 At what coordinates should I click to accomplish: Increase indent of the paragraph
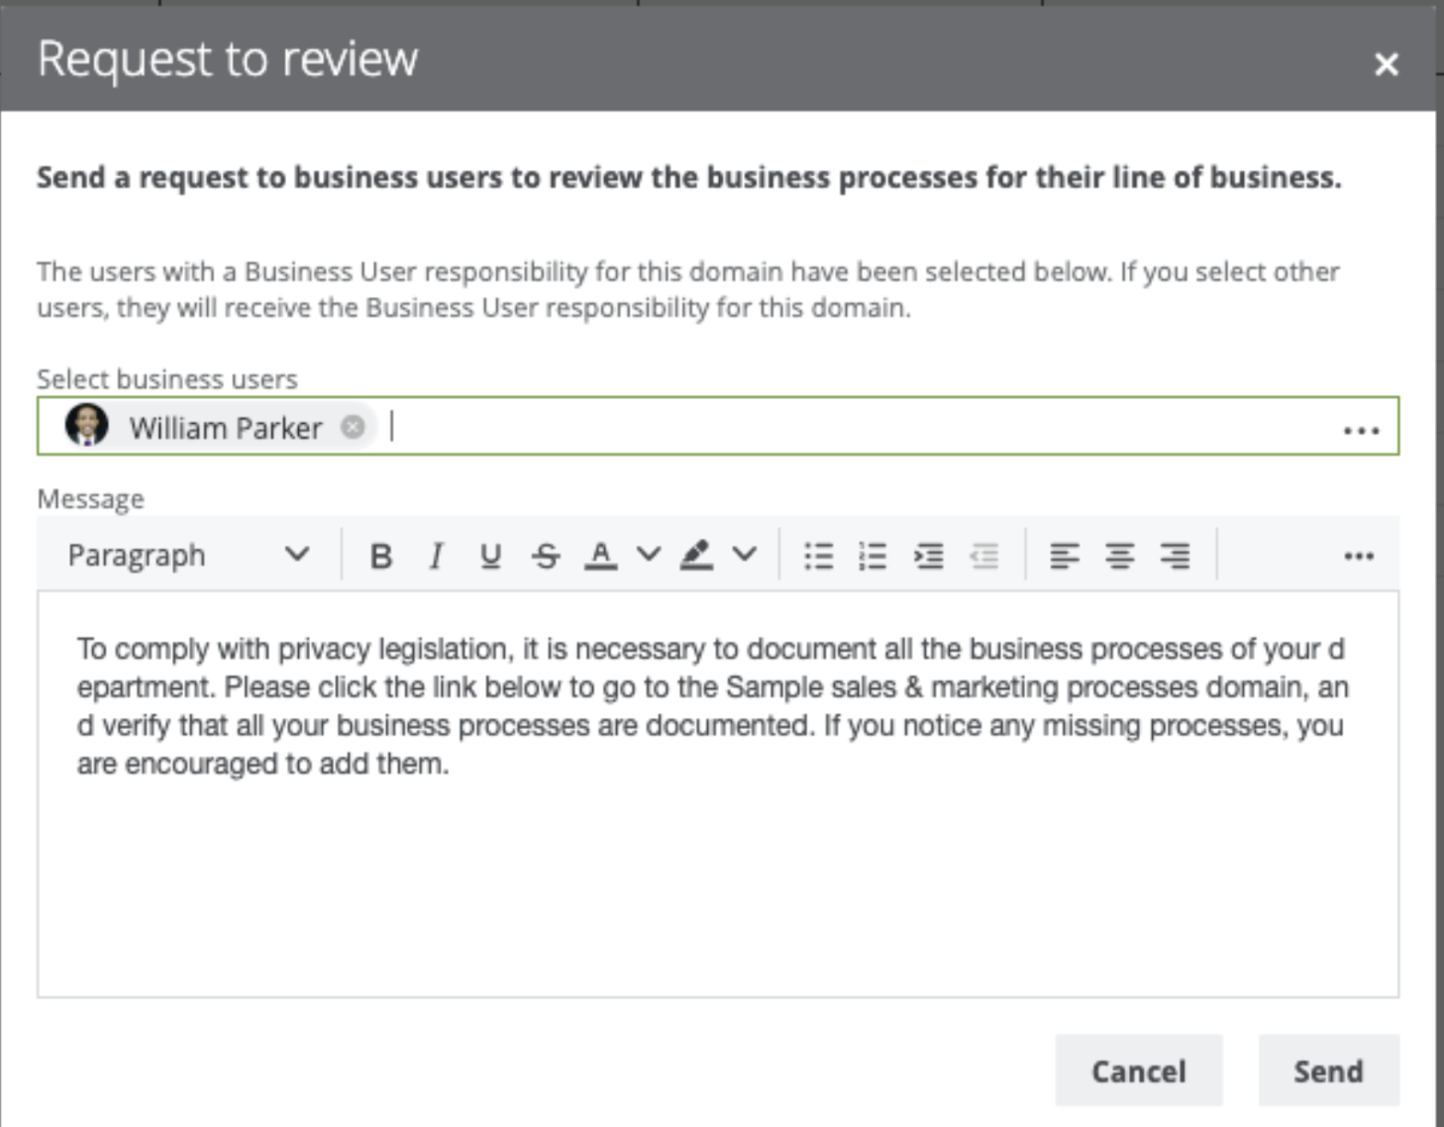[928, 556]
